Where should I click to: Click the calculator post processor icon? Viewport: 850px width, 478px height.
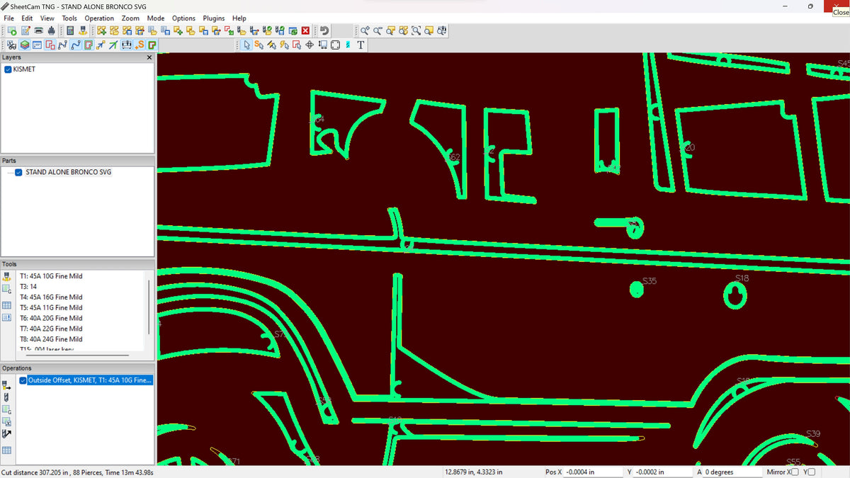[69, 30]
